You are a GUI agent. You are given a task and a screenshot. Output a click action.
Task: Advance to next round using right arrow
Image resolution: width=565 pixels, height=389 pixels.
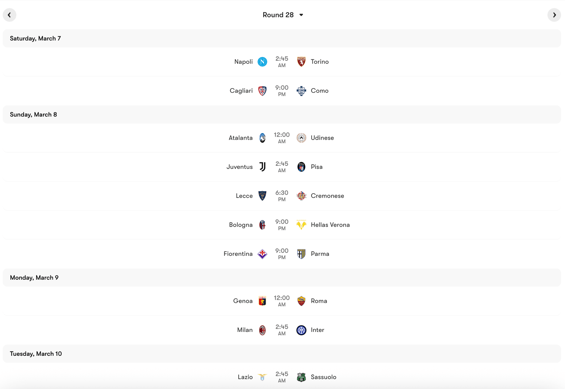pyautogui.click(x=555, y=15)
